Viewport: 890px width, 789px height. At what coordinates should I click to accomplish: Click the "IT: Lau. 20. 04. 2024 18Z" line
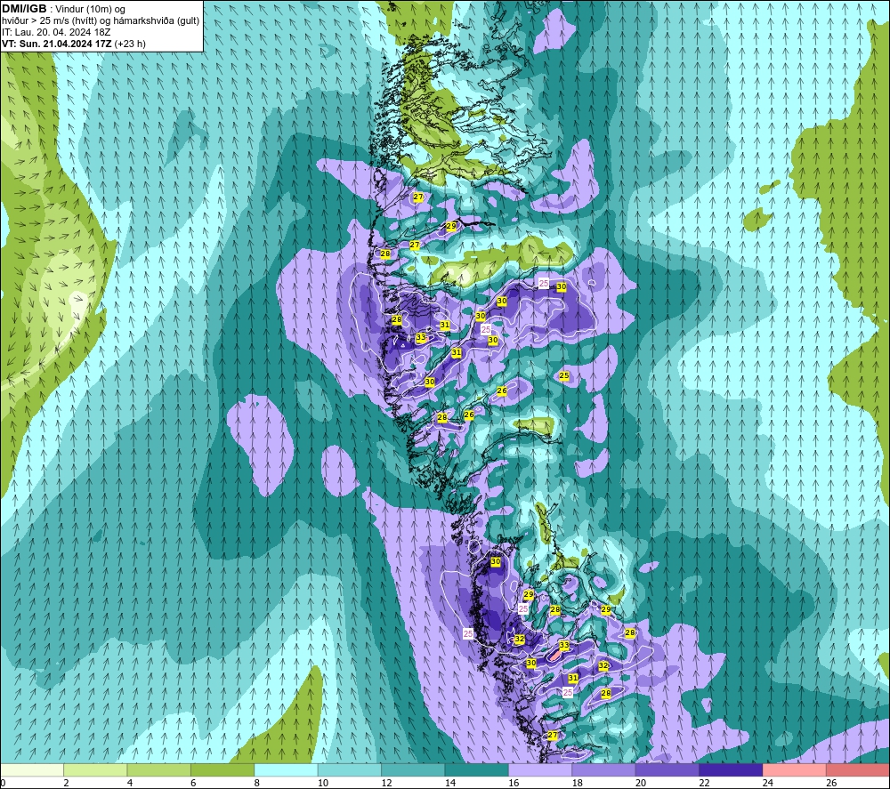56,32
